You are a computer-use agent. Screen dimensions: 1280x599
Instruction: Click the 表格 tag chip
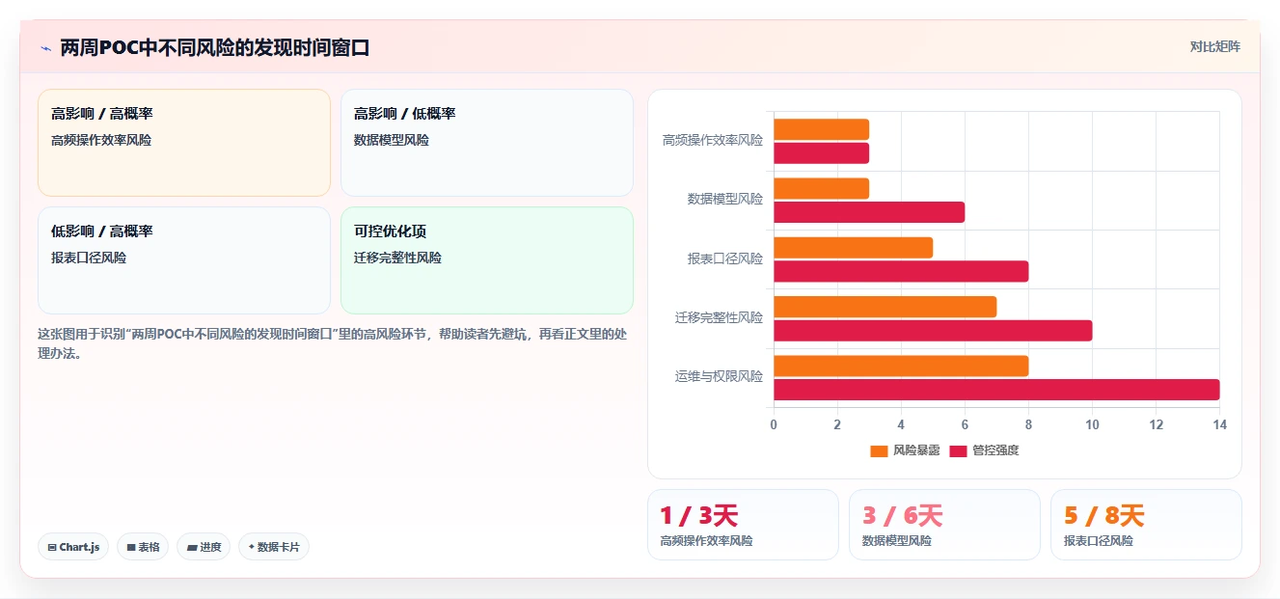pyautogui.click(x=143, y=547)
